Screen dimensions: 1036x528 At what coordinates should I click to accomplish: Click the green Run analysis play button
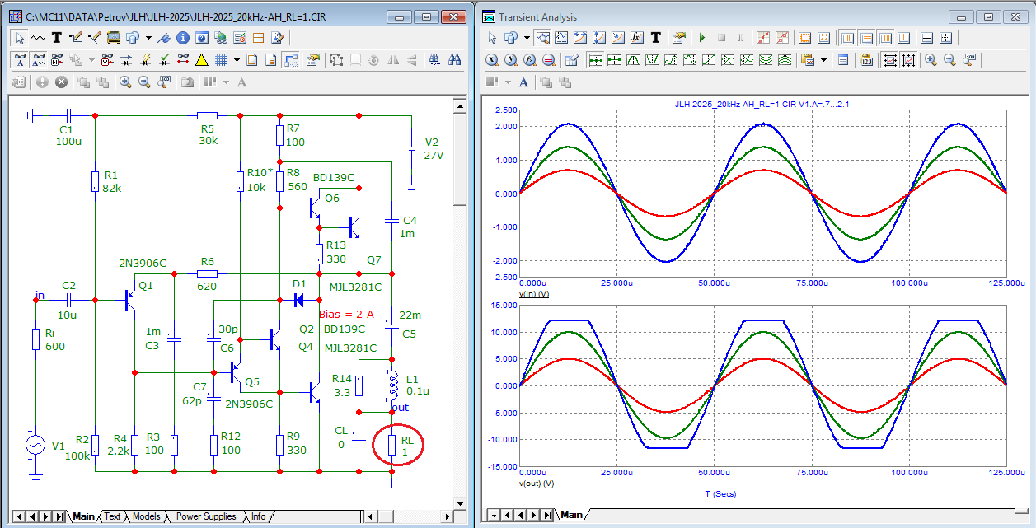(x=702, y=38)
